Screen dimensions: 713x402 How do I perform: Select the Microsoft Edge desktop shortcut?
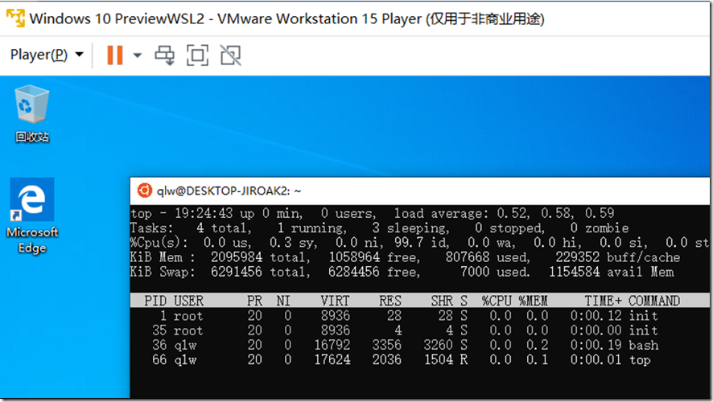[32, 215]
